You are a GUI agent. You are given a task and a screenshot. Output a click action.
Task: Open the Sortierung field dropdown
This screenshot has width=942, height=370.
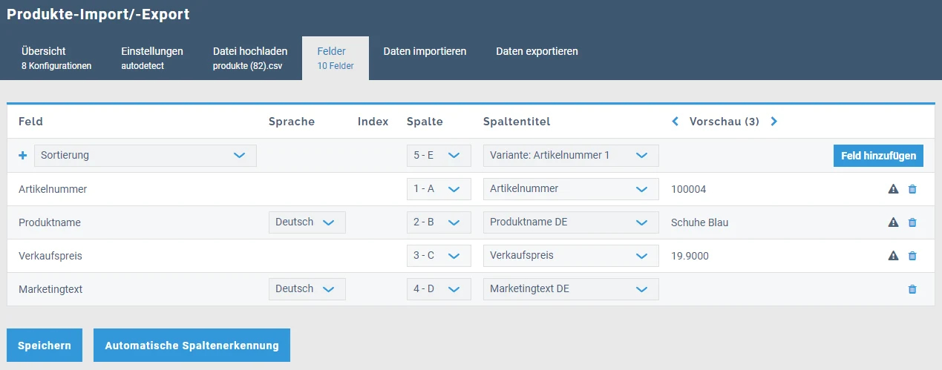coord(145,156)
